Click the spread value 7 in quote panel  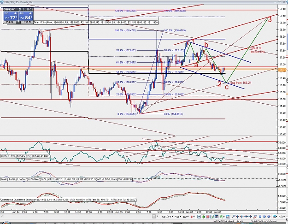(18, 22)
